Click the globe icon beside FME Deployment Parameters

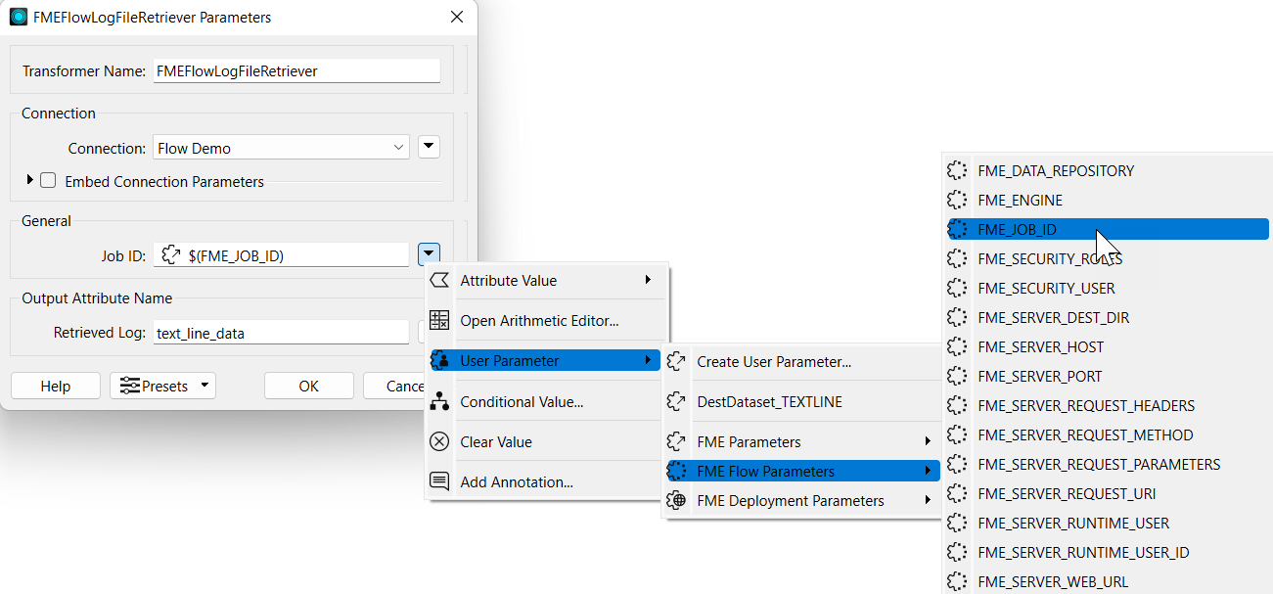[x=679, y=500]
